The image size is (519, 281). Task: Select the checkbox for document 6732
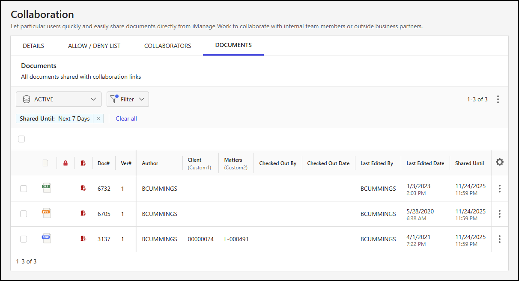[x=24, y=188]
